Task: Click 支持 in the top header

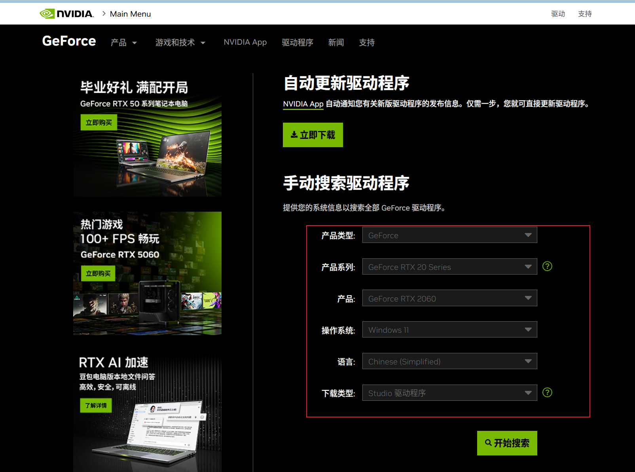Action: pos(585,14)
